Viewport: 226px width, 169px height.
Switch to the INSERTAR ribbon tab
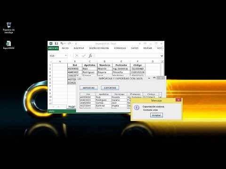[79, 48]
